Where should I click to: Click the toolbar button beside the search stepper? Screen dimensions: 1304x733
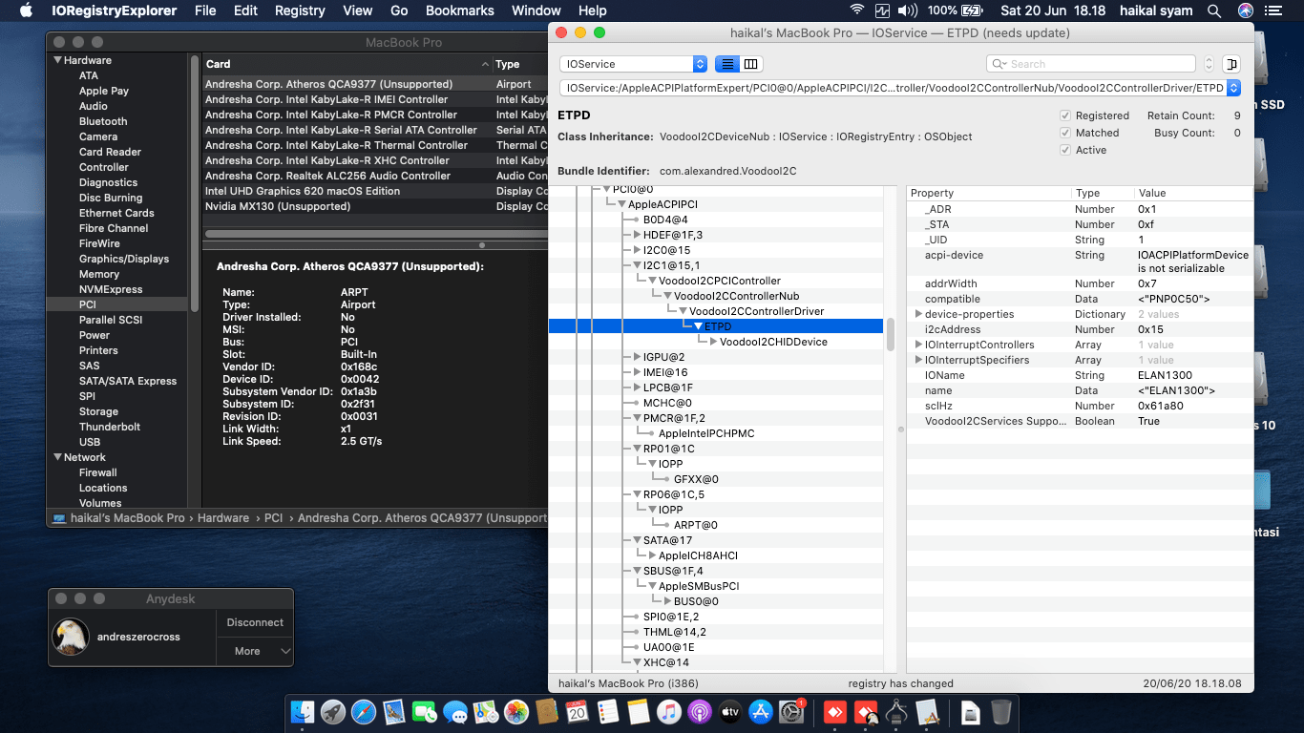tap(1230, 64)
